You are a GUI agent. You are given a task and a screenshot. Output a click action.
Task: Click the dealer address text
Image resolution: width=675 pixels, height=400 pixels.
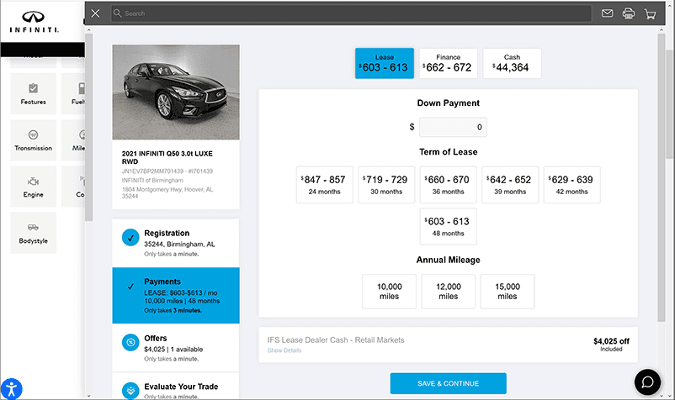pyautogui.click(x=167, y=192)
